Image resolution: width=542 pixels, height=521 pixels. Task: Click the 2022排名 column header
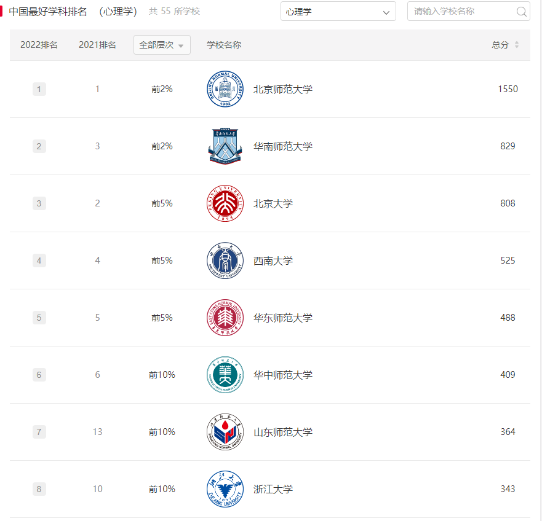click(39, 45)
